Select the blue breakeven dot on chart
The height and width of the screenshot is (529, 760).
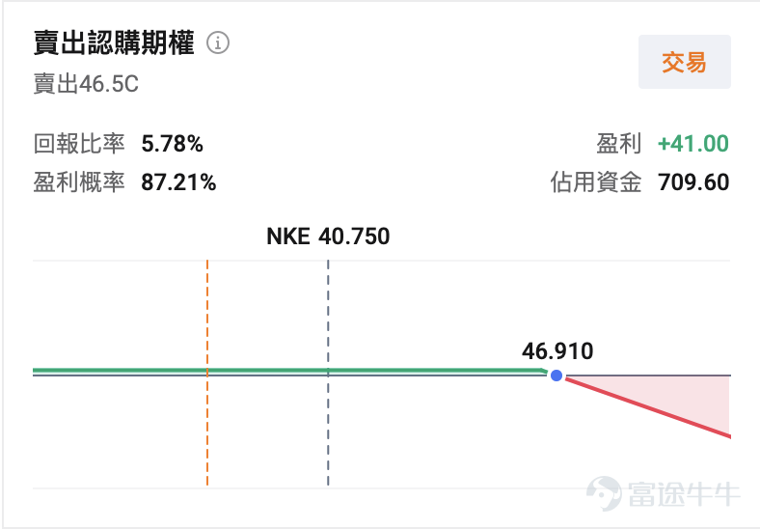pos(556,376)
